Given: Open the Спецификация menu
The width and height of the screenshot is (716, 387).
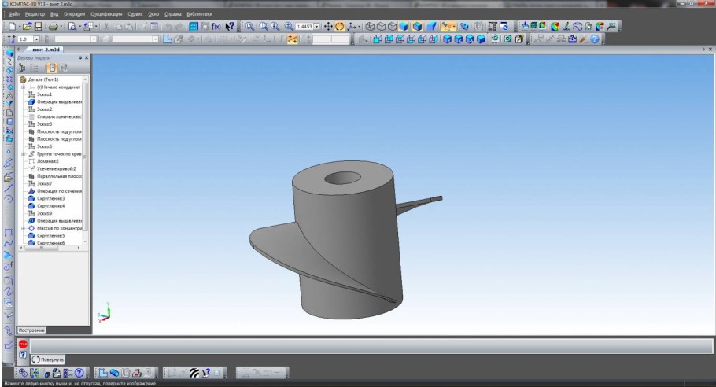Looking at the screenshot, I should [x=106, y=14].
